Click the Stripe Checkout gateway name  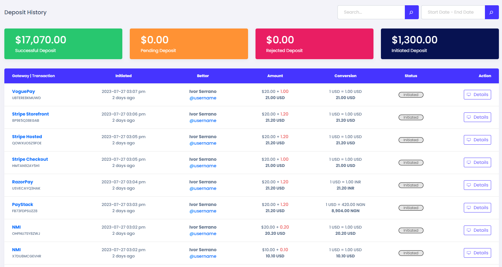click(x=30, y=160)
